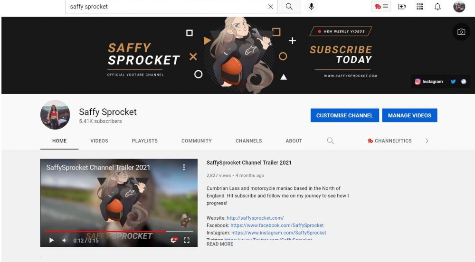This screenshot has height=262, width=475.
Task: Clear the search box text
Action: [x=271, y=7]
